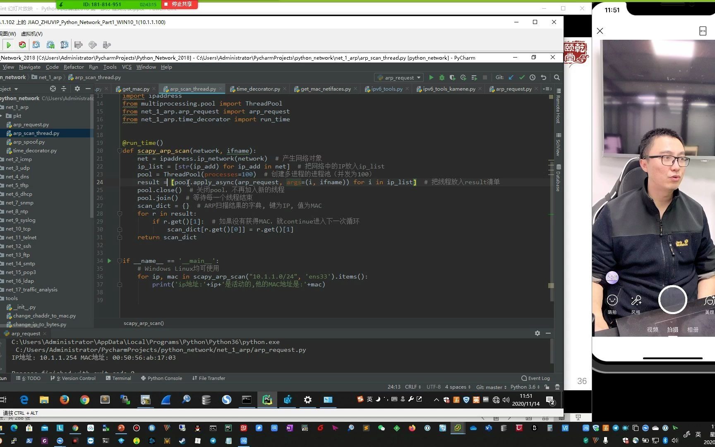Open Firefox from the inner Windows taskbar
The image size is (715, 447).
65,399
